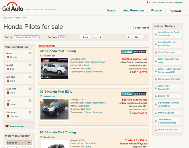
Task: Click heart icon on first Pilot Touring listing
Action: coord(41,55)
